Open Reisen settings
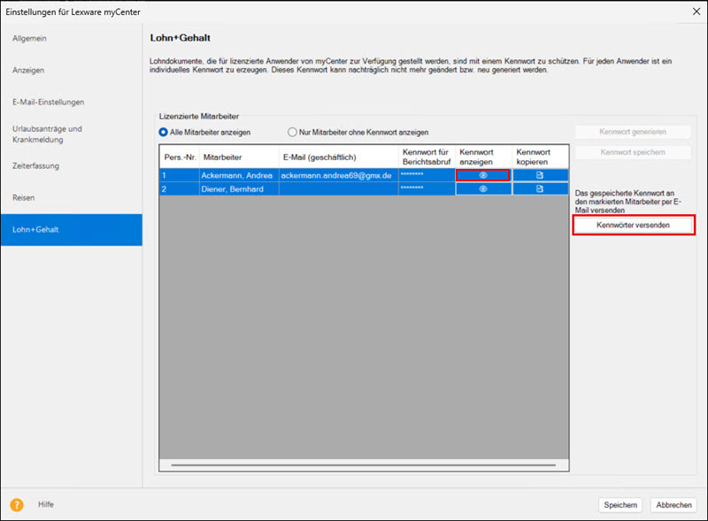 [x=24, y=198]
